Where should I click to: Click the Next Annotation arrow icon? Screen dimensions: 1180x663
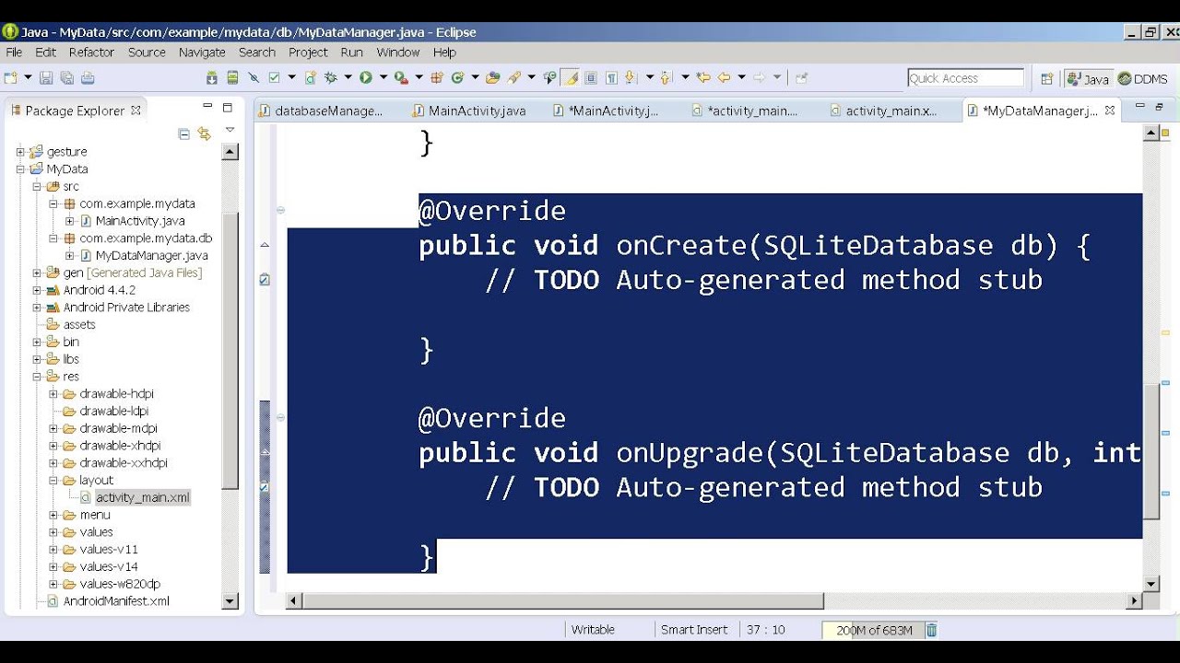click(x=630, y=78)
